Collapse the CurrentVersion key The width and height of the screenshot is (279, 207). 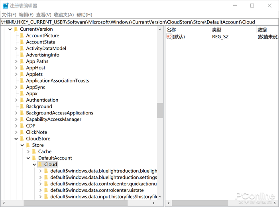pos(10,29)
